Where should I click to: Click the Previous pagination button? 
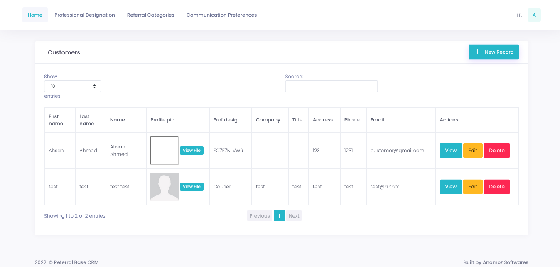[x=259, y=215]
